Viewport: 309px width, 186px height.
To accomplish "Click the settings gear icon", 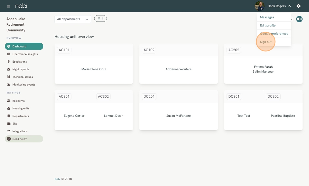I will coord(299,6).
